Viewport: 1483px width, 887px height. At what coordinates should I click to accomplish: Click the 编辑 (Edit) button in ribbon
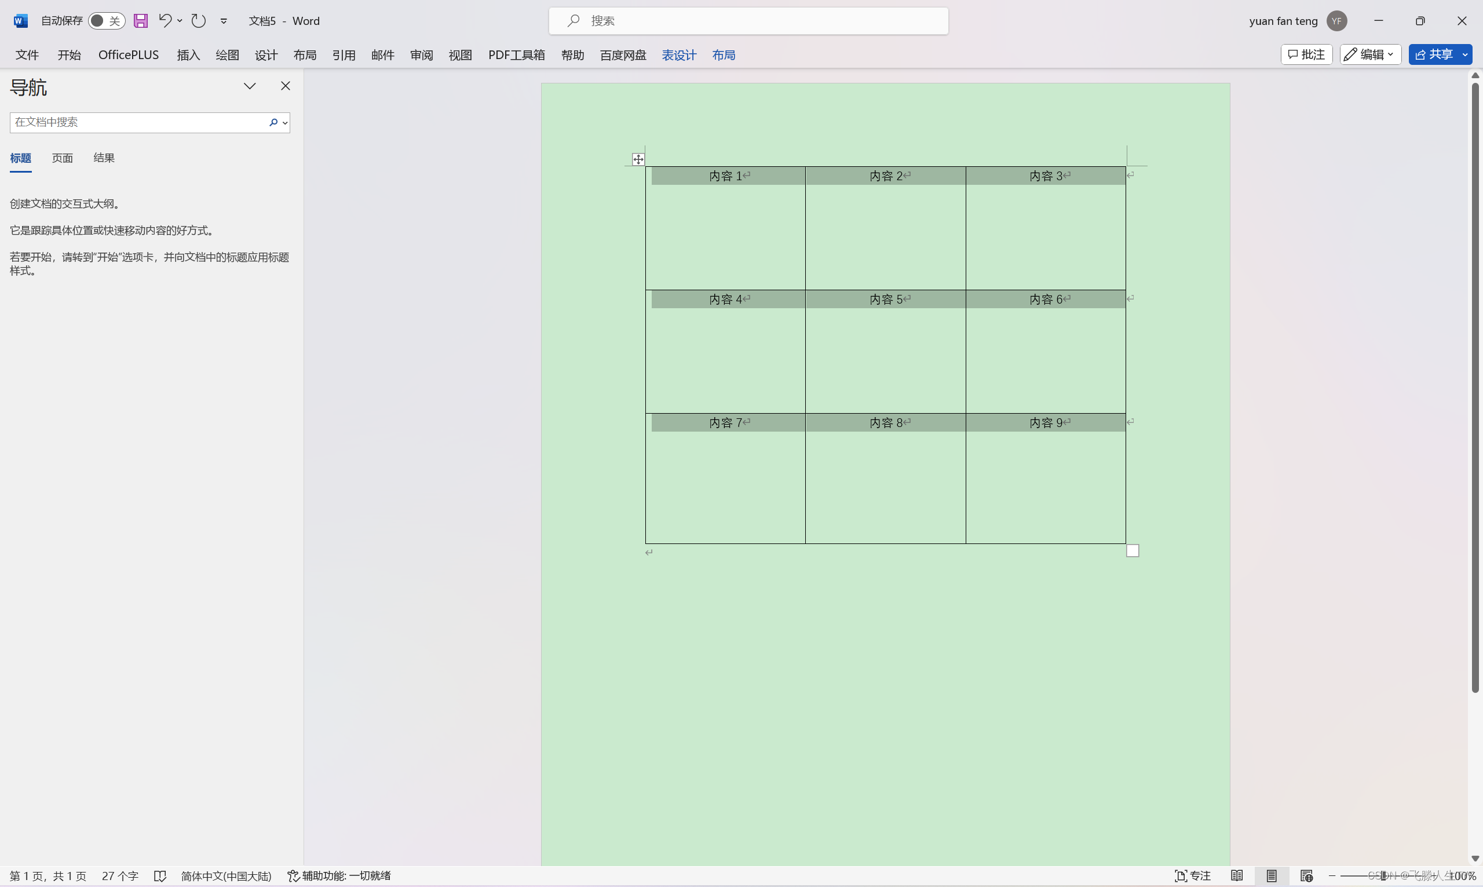(1368, 54)
